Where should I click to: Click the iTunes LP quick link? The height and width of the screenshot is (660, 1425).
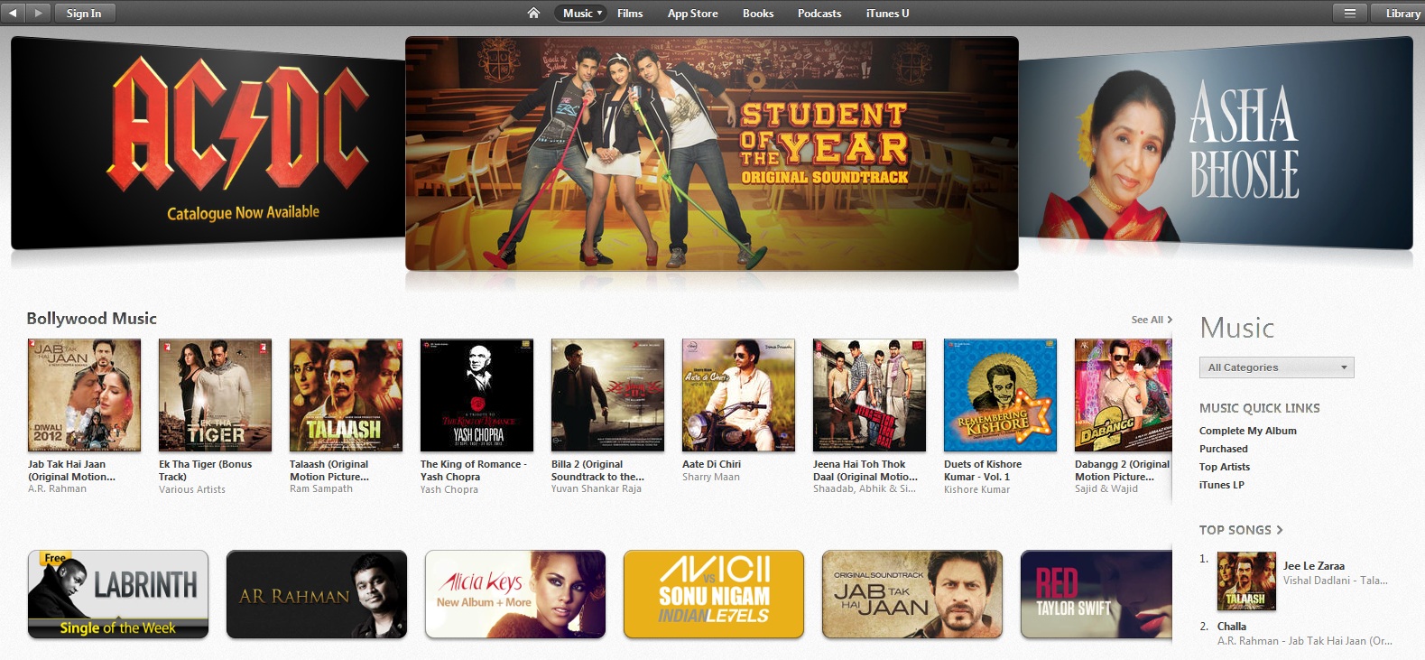[1222, 485]
